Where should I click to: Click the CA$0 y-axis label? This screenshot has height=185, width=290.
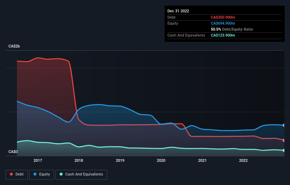pos(13,152)
